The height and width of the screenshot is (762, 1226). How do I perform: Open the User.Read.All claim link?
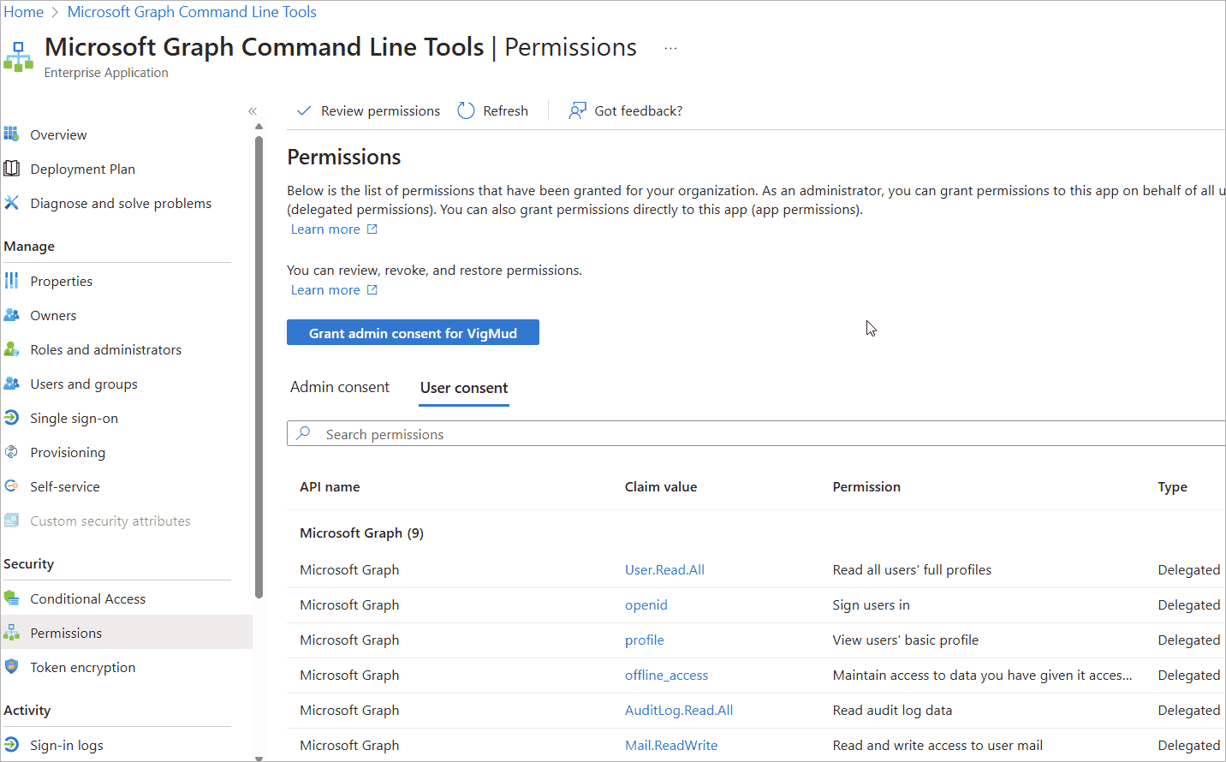[664, 570]
